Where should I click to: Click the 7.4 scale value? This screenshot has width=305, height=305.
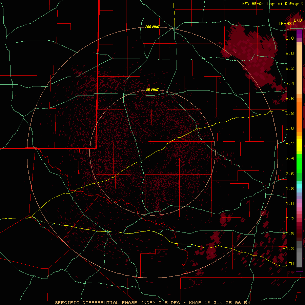[x=290, y=83]
